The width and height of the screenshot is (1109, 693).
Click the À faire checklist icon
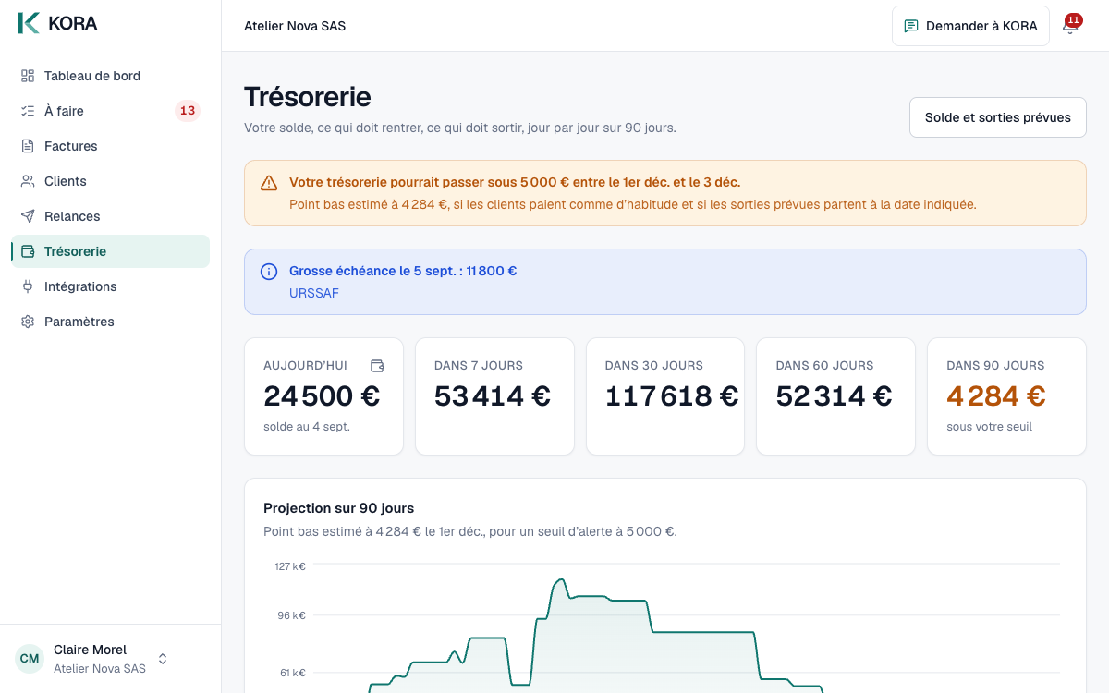(28, 111)
